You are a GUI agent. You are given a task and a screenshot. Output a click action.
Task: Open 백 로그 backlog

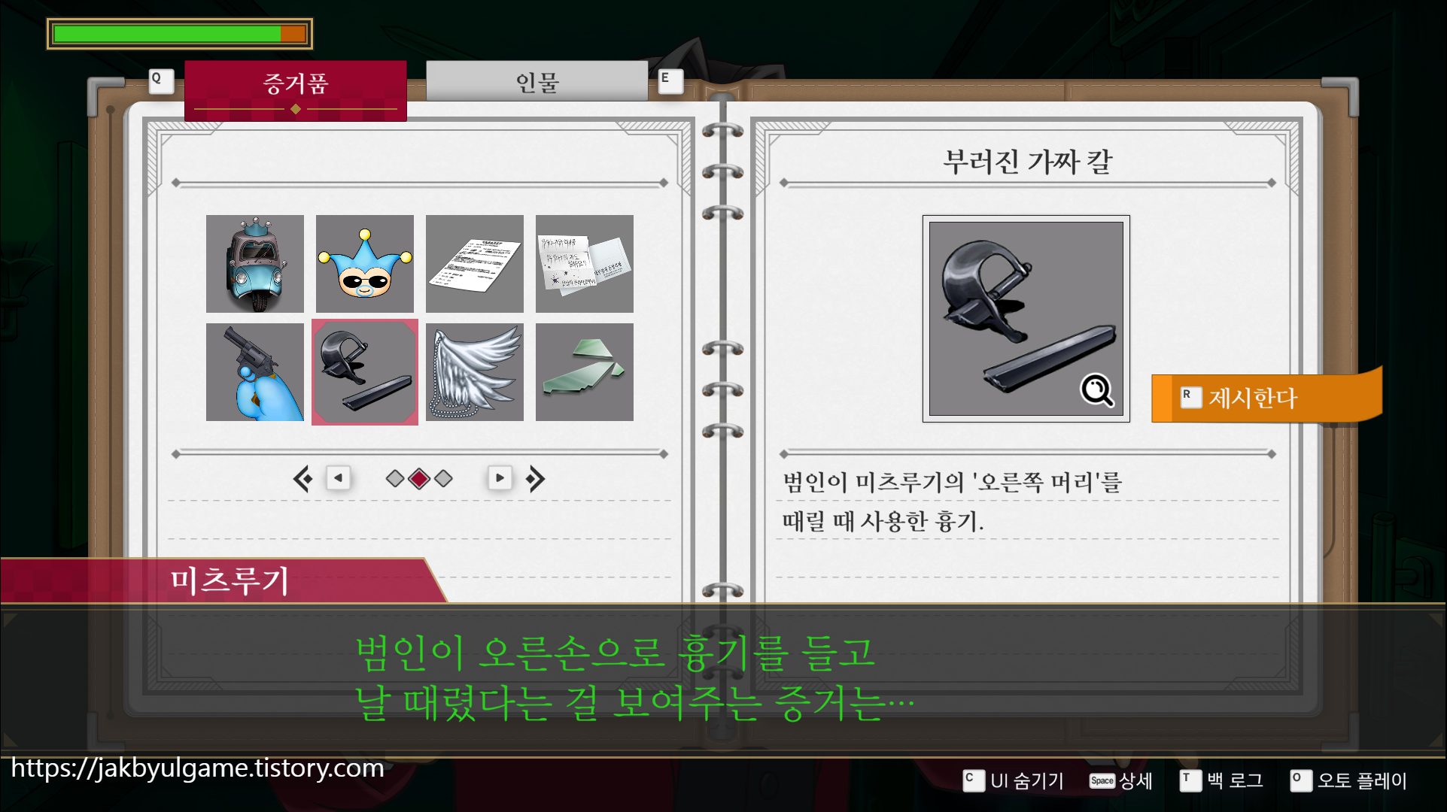pyautogui.click(x=1222, y=780)
